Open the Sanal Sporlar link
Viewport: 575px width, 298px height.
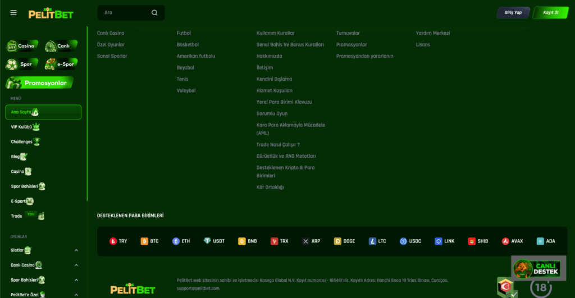click(x=112, y=56)
